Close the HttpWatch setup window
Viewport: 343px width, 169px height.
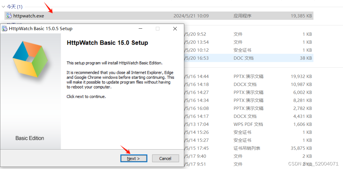pyautogui.click(x=175, y=29)
